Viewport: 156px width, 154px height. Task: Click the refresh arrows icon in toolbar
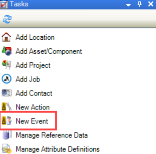(x=7, y=19)
